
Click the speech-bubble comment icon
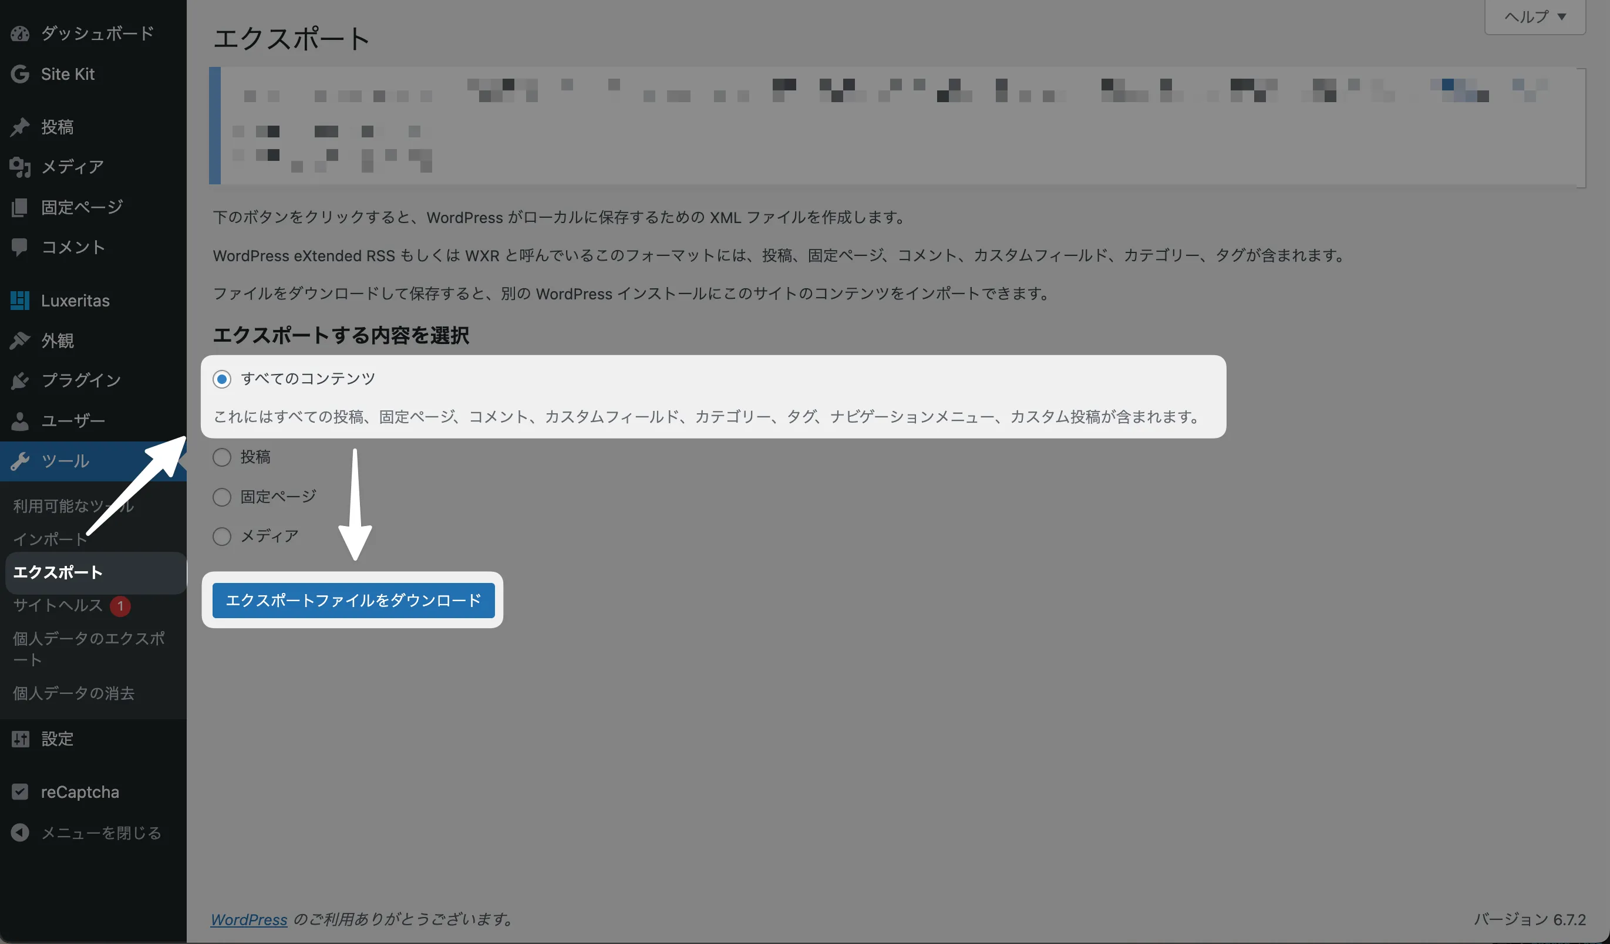click(x=20, y=247)
